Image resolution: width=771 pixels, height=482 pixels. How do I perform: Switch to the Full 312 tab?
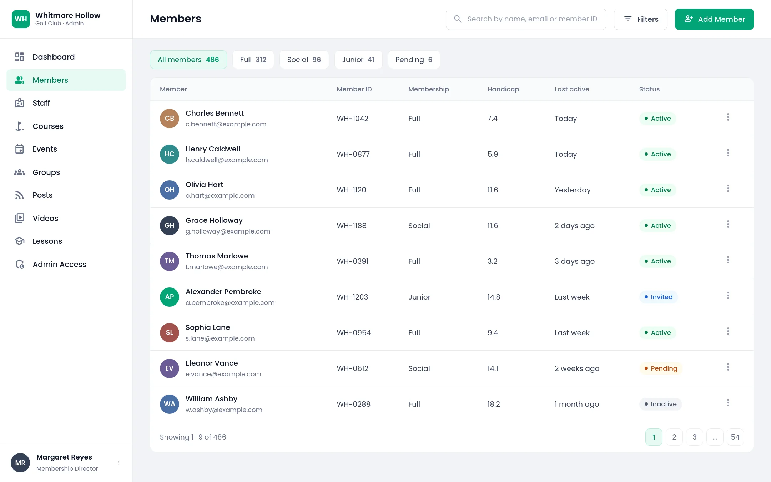click(253, 60)
